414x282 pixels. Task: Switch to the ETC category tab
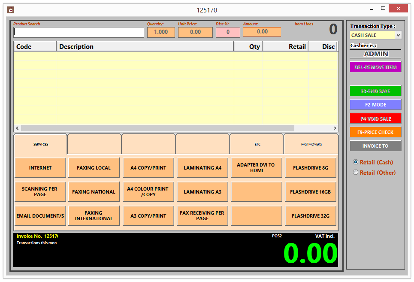tap(257, 145)
